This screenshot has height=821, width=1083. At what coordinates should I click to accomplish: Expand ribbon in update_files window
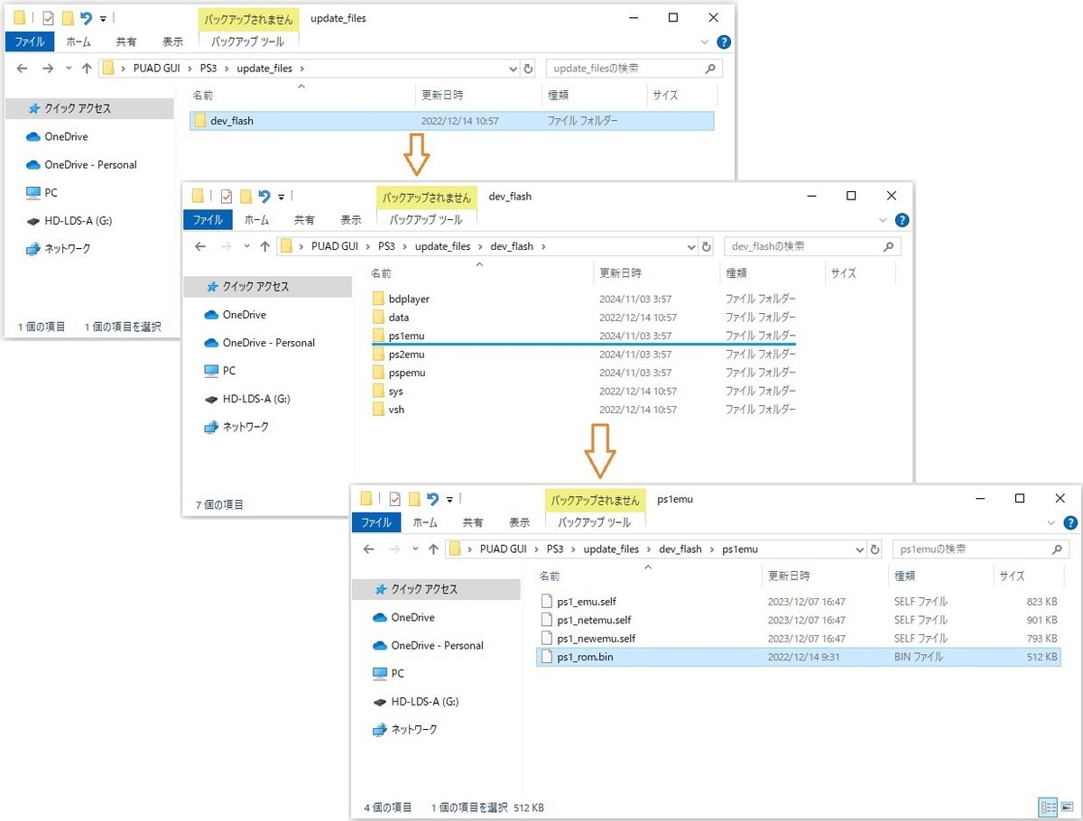pos(706,42)
